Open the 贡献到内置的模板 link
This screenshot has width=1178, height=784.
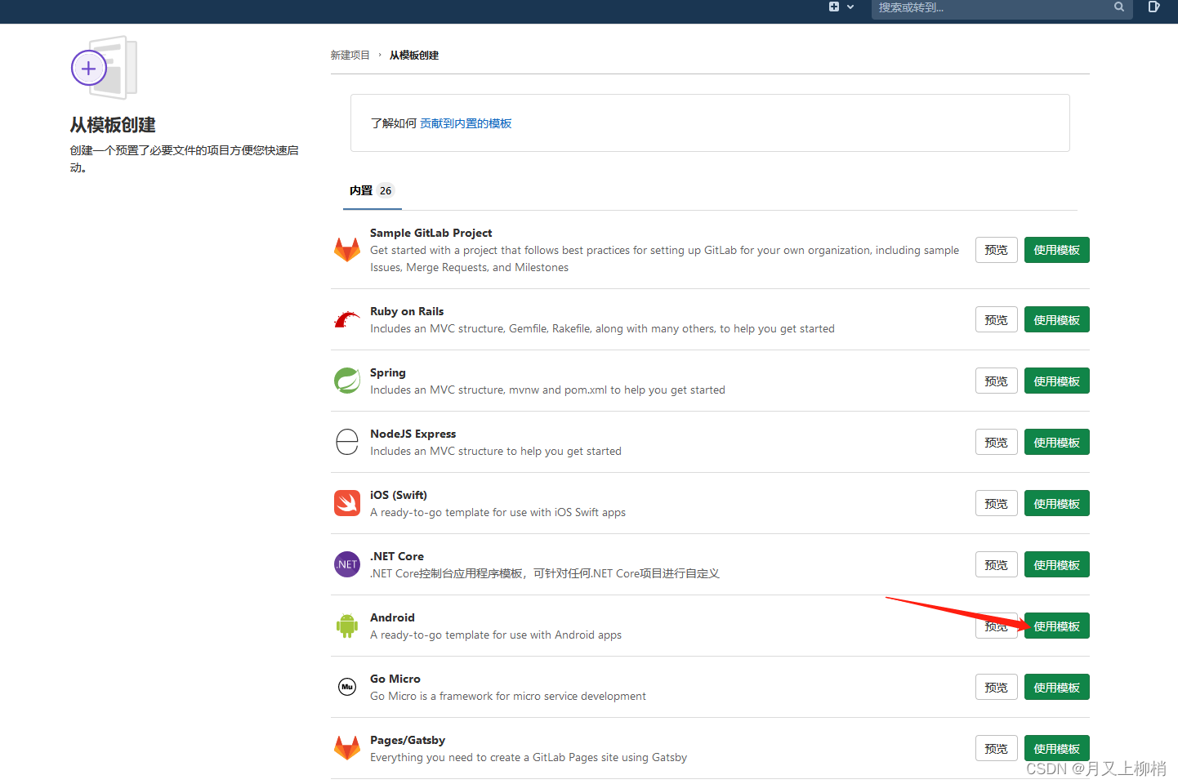click(x=466, y=123)
